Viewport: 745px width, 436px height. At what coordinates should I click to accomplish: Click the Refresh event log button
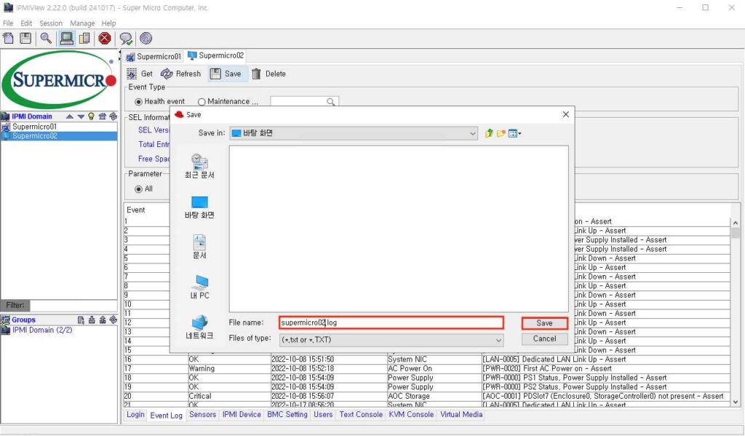coord(181,74)
